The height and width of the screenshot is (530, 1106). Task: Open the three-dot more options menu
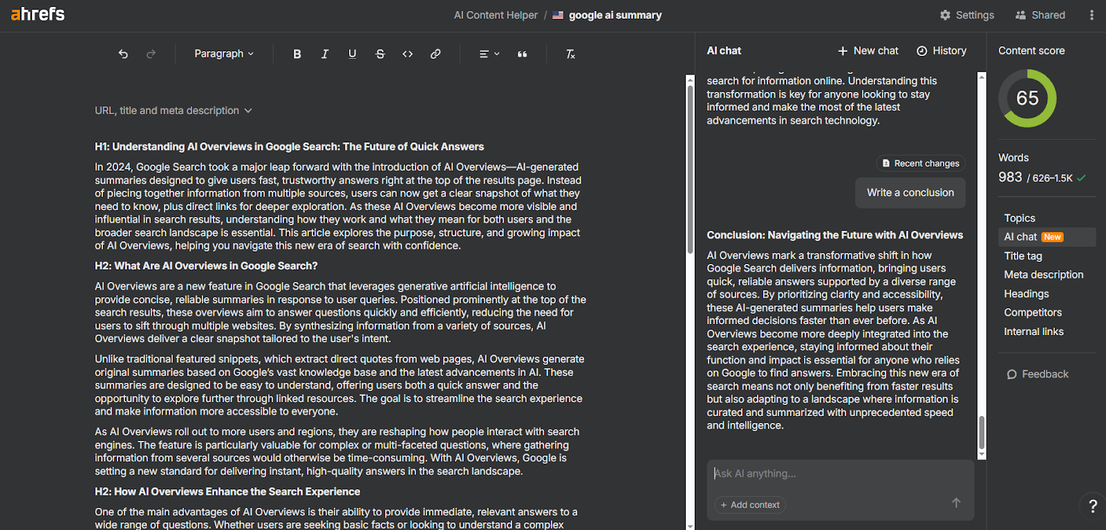pyautogui.click(x=1091, y=15)
